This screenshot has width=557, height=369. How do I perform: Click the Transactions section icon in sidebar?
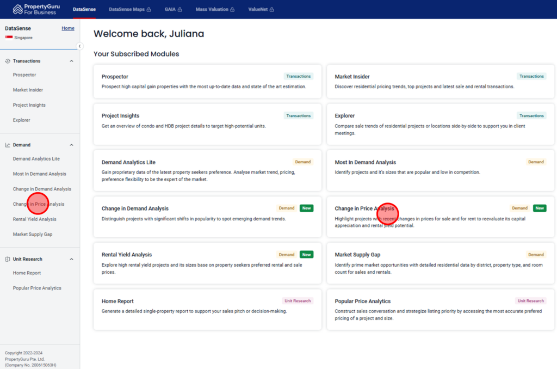[8, 61]
